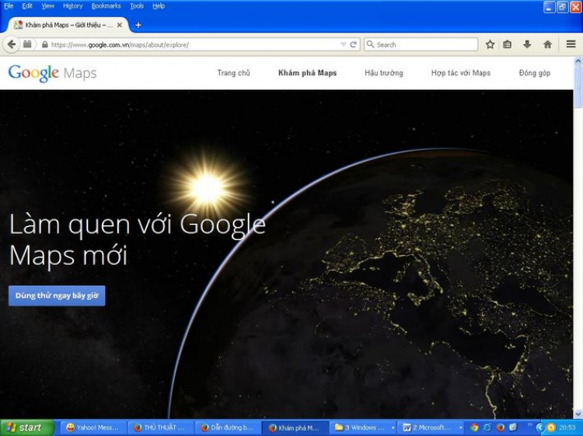Image resolution: width=583 pixels, height=436 pixels.
Task: Open the Tools menu
Action: pos(137,6)
